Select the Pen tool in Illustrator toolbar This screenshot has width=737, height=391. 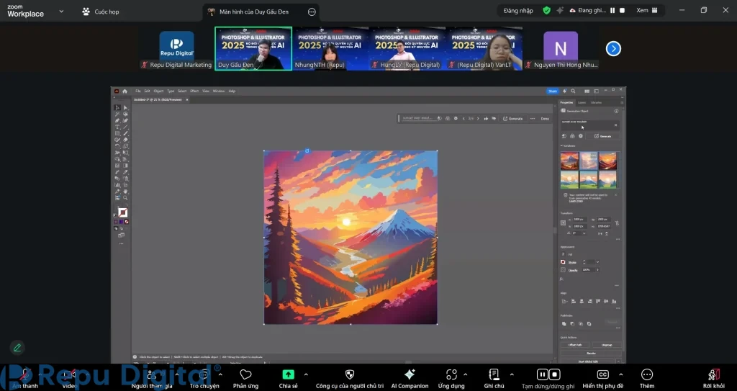pos(117,120)
